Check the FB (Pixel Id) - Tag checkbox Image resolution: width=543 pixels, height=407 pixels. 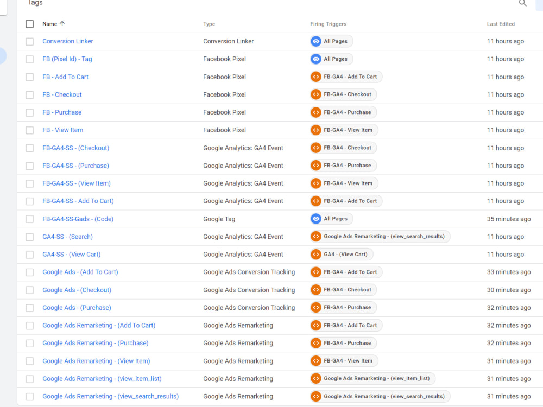click(30, 59)
